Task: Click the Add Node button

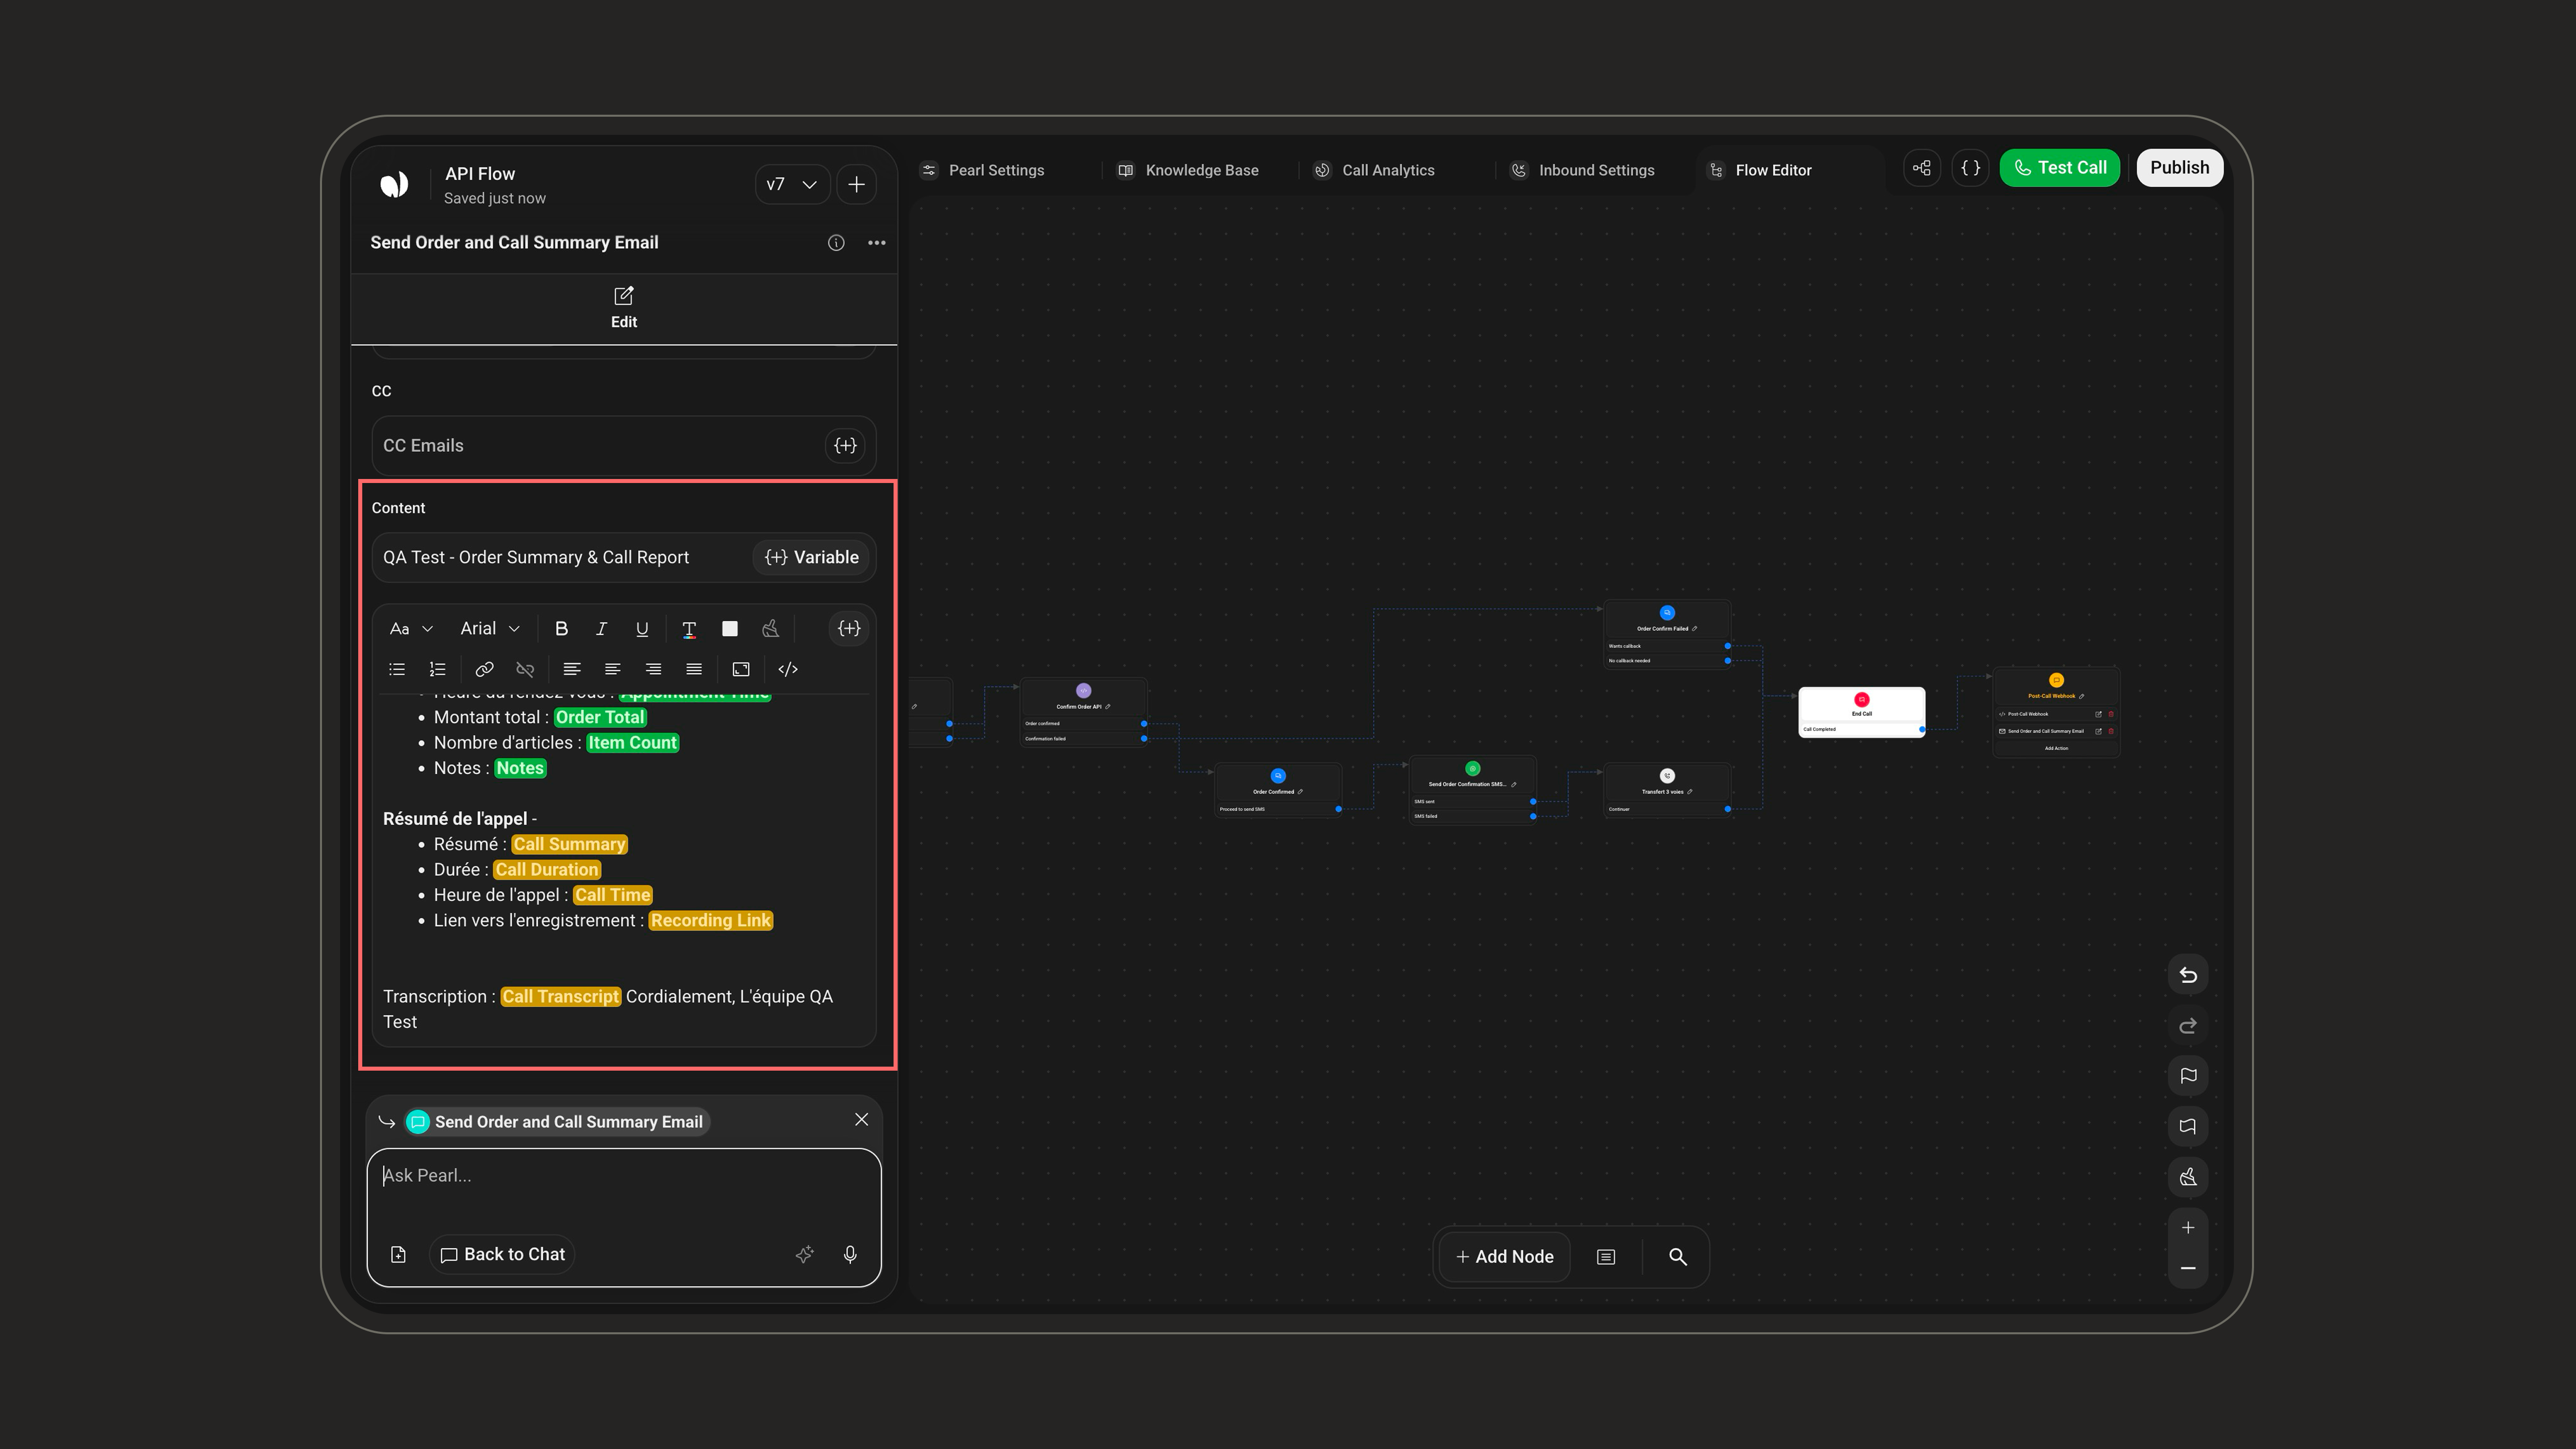Action: [1504, 1257]
